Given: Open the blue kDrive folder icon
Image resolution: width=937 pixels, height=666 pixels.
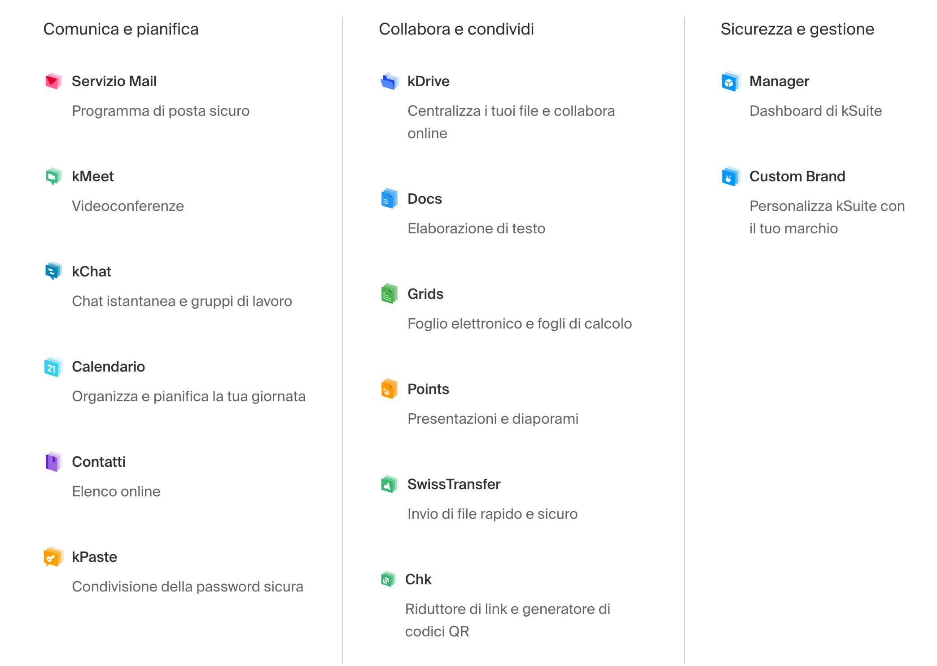Looking at the screenshot, I should click(x=389, y=81).
